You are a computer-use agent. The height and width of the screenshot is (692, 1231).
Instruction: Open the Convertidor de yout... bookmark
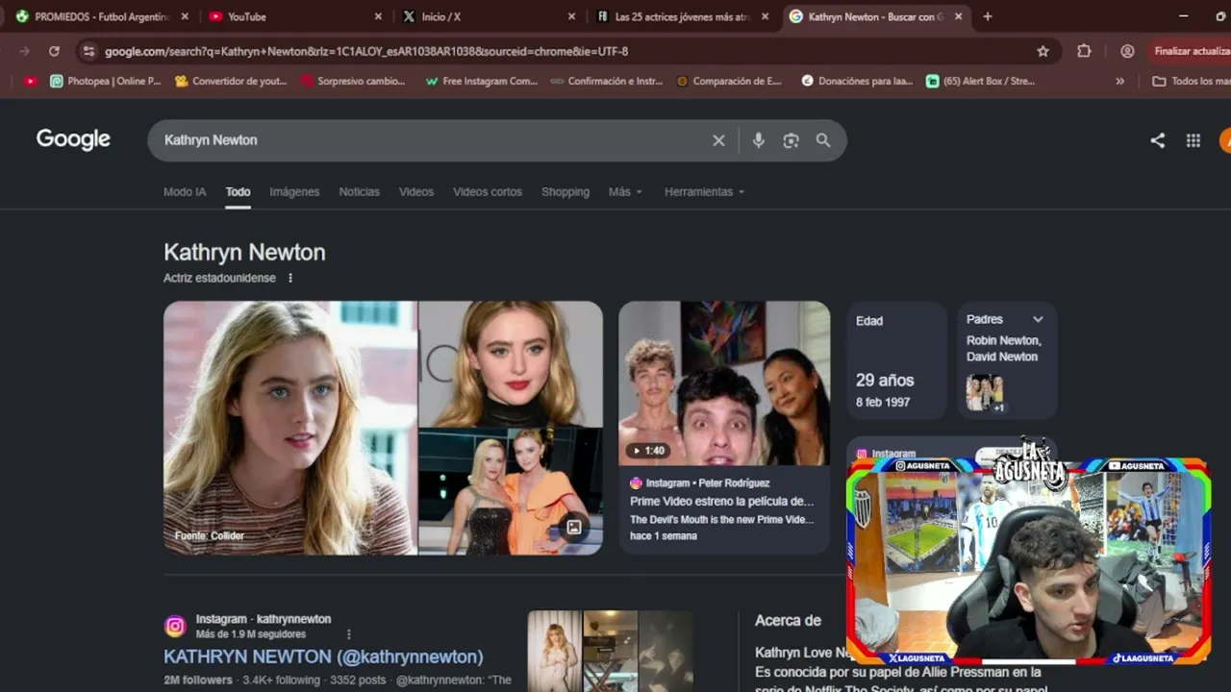(x=231, y=82)
